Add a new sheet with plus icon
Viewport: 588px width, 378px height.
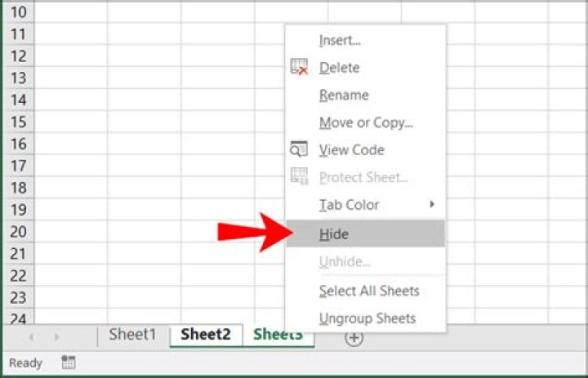[x=354, y=338]
